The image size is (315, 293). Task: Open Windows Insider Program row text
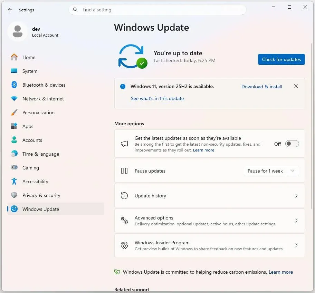pyautogui.click(x=162, y=243)
